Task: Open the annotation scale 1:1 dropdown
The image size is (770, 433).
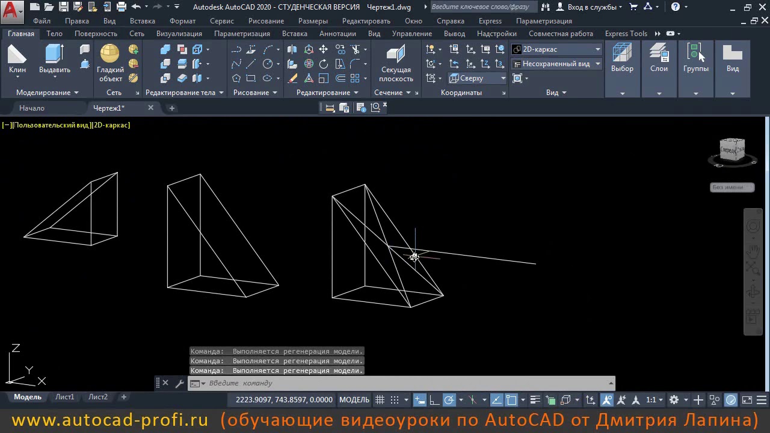Action: coord(654,399)
